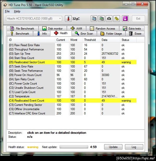The width and height of the screenshot is (156, 161).
Task: Click the 32°C temperature readout
Action: click(x=76, y=19)
